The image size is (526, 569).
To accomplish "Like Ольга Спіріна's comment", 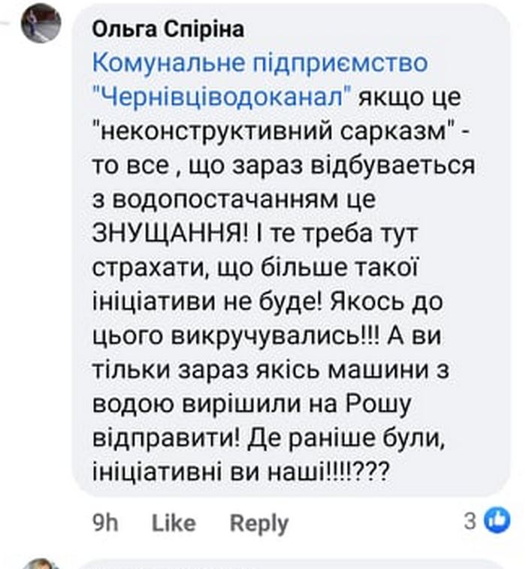I will [x=174, y=522].
